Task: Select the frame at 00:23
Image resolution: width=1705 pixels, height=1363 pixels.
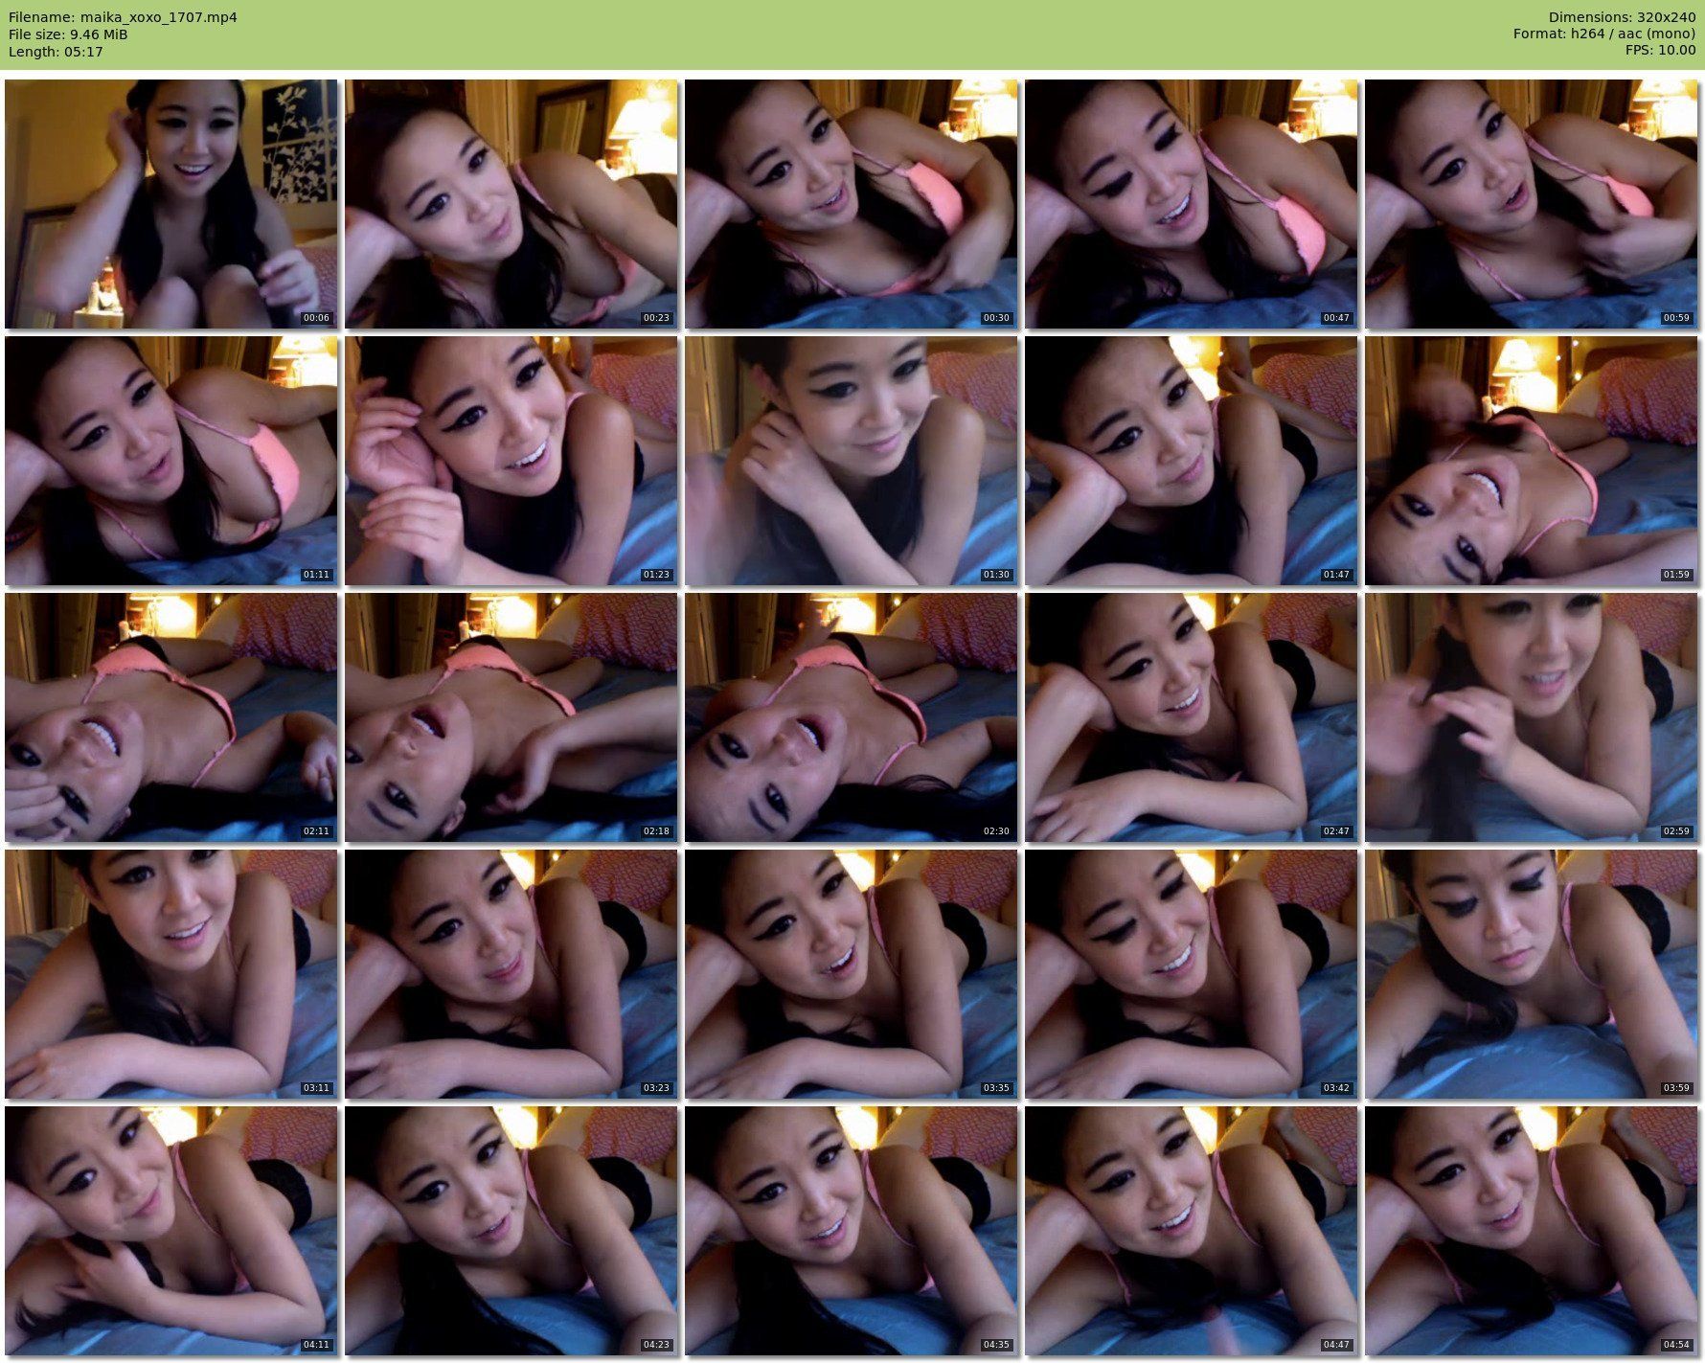Action: click(x=511, y=204)
